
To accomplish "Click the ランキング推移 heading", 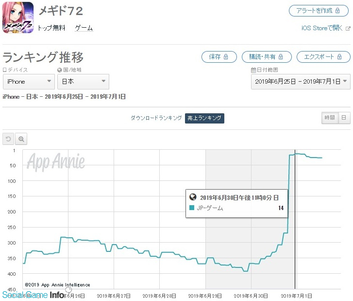I will click(43, 57).
